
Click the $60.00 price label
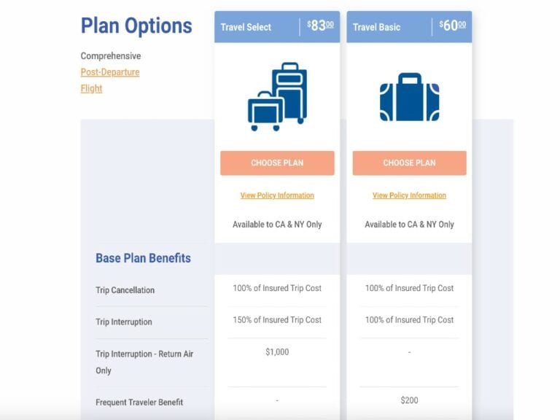point(453,26)
